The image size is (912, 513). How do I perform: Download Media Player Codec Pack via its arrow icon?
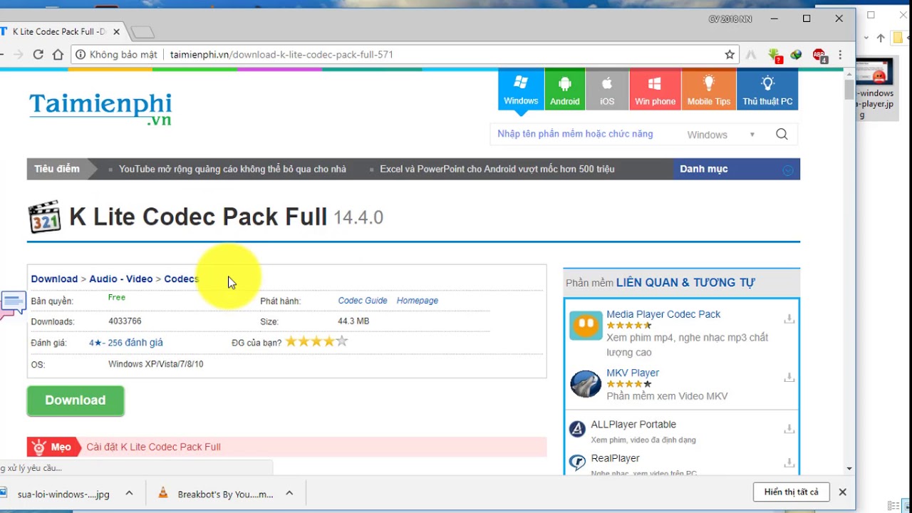pyautogui.click(x=789, y=319)
